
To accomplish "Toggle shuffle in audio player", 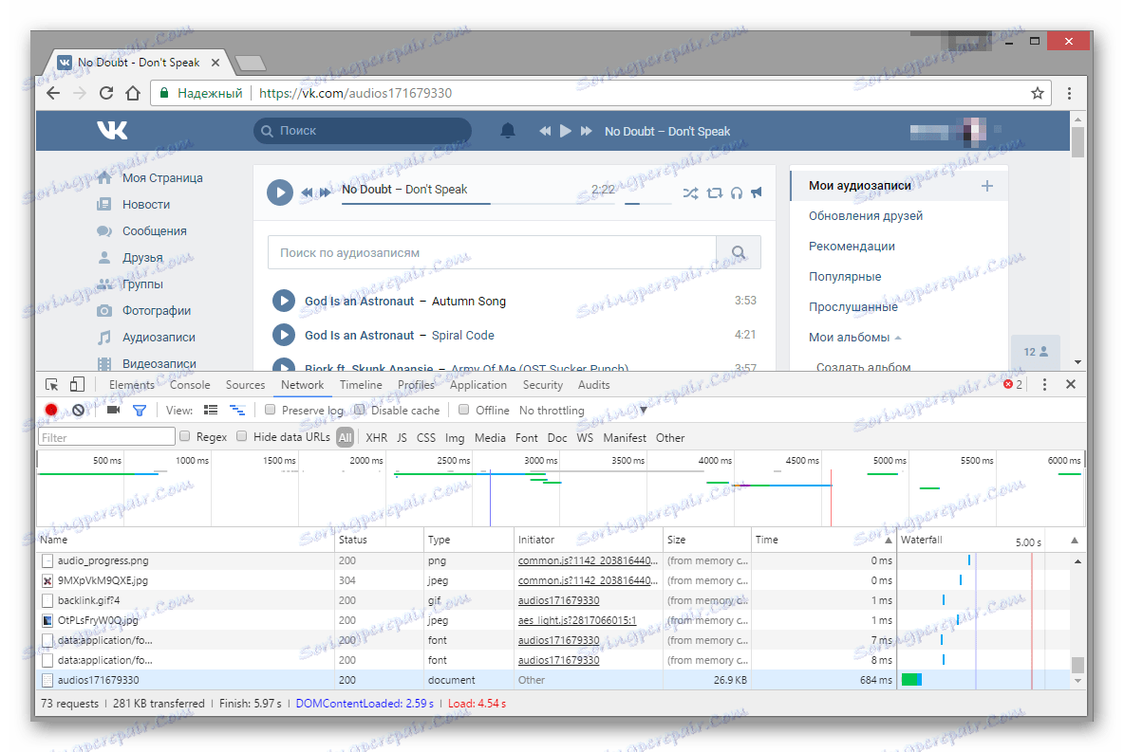I will [x=690, y=193].
